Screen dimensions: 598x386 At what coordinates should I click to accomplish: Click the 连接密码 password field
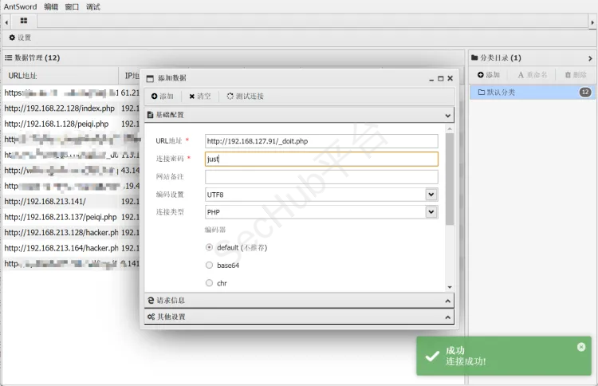pos(321,159)
